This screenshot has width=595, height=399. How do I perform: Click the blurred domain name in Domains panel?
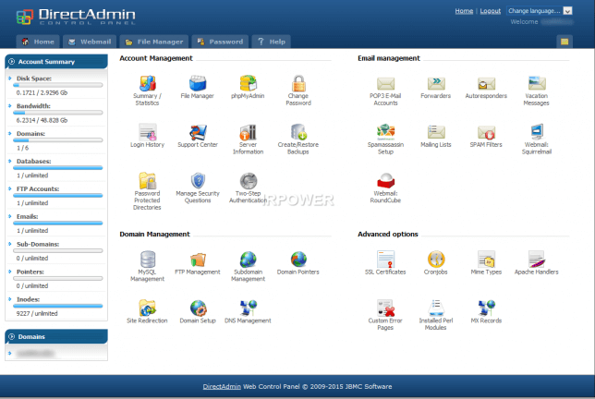pos(36,354)
